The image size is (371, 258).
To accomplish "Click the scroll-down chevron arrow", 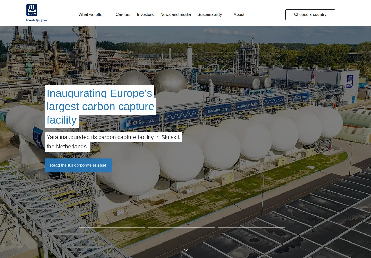I will (x=185, y=250).
